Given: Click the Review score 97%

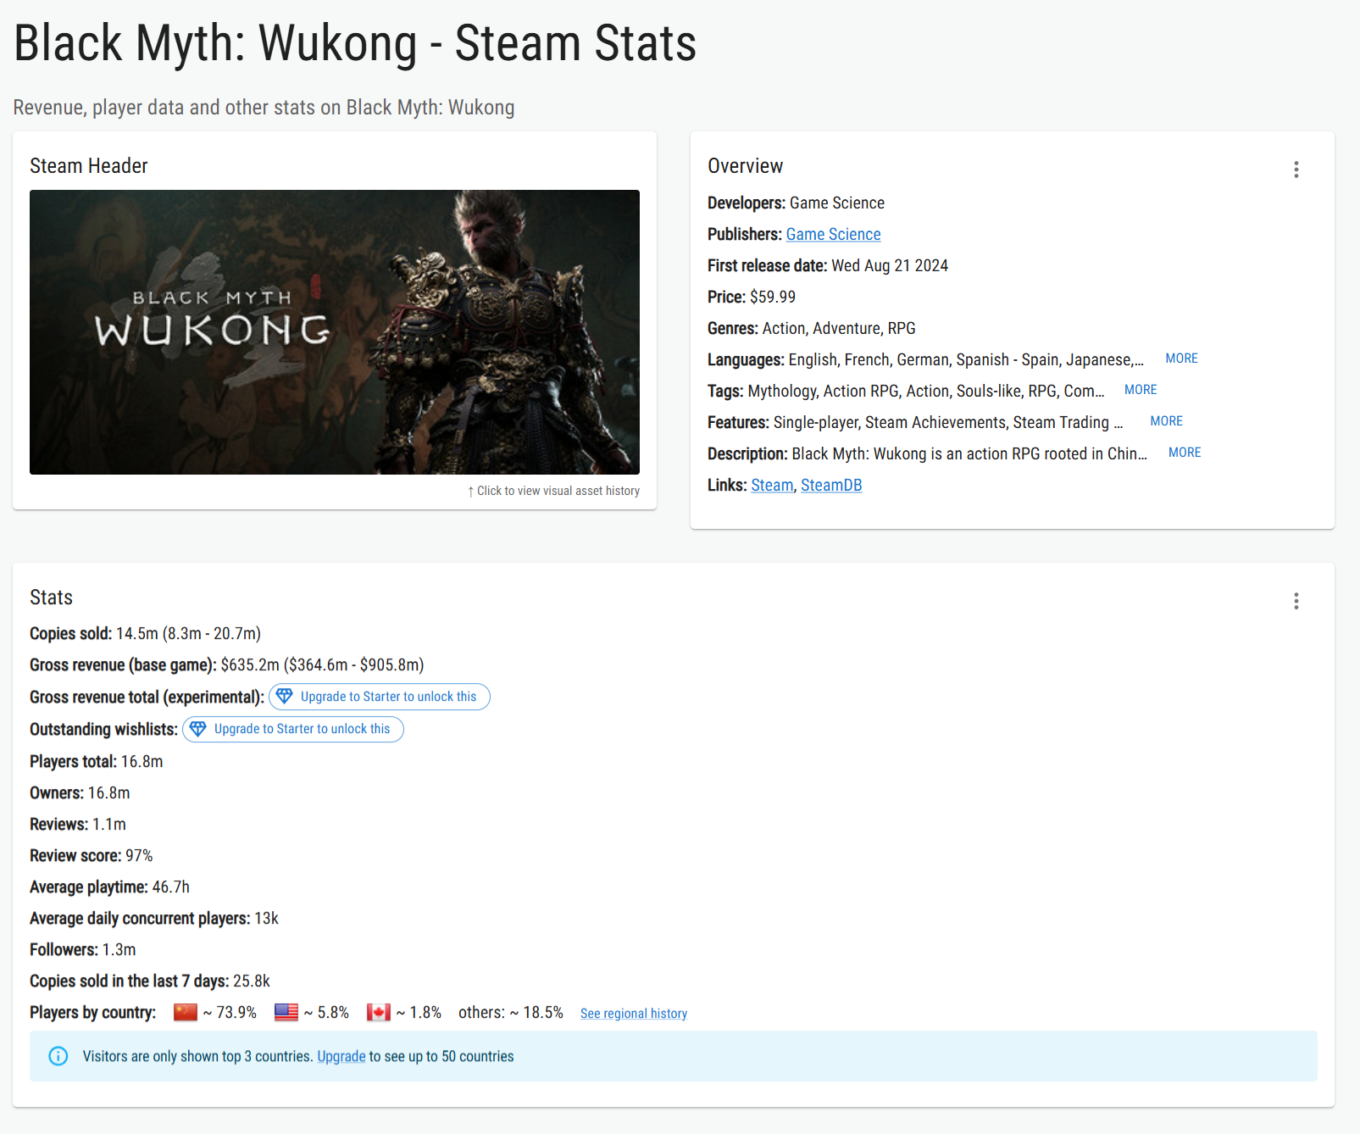Looking at the screenshot, I should 139,856.
